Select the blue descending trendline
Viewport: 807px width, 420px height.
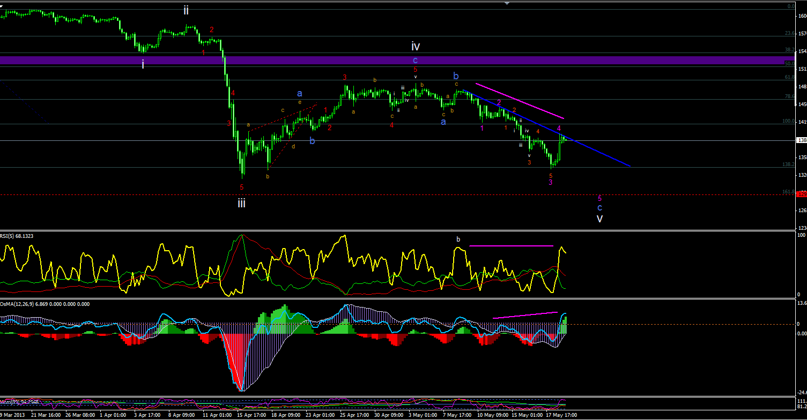coord(547,129)
